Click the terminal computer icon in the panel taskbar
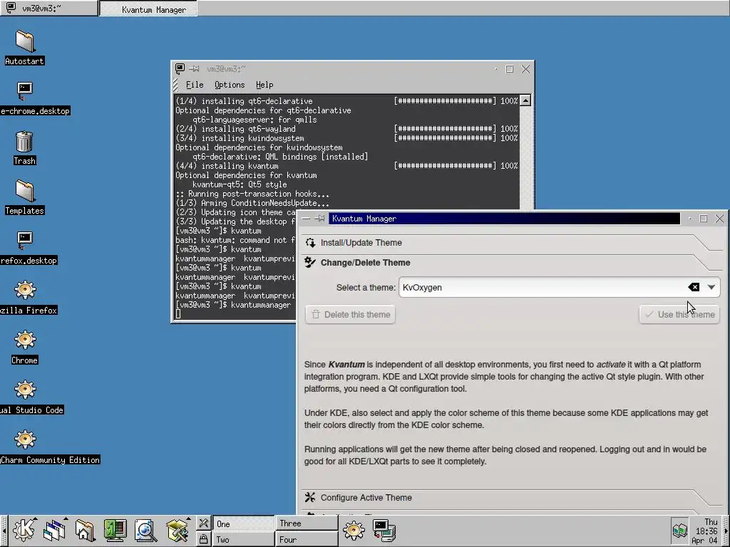Image resolution: width=730 pixels, height=547 pixels. (384, 530)
